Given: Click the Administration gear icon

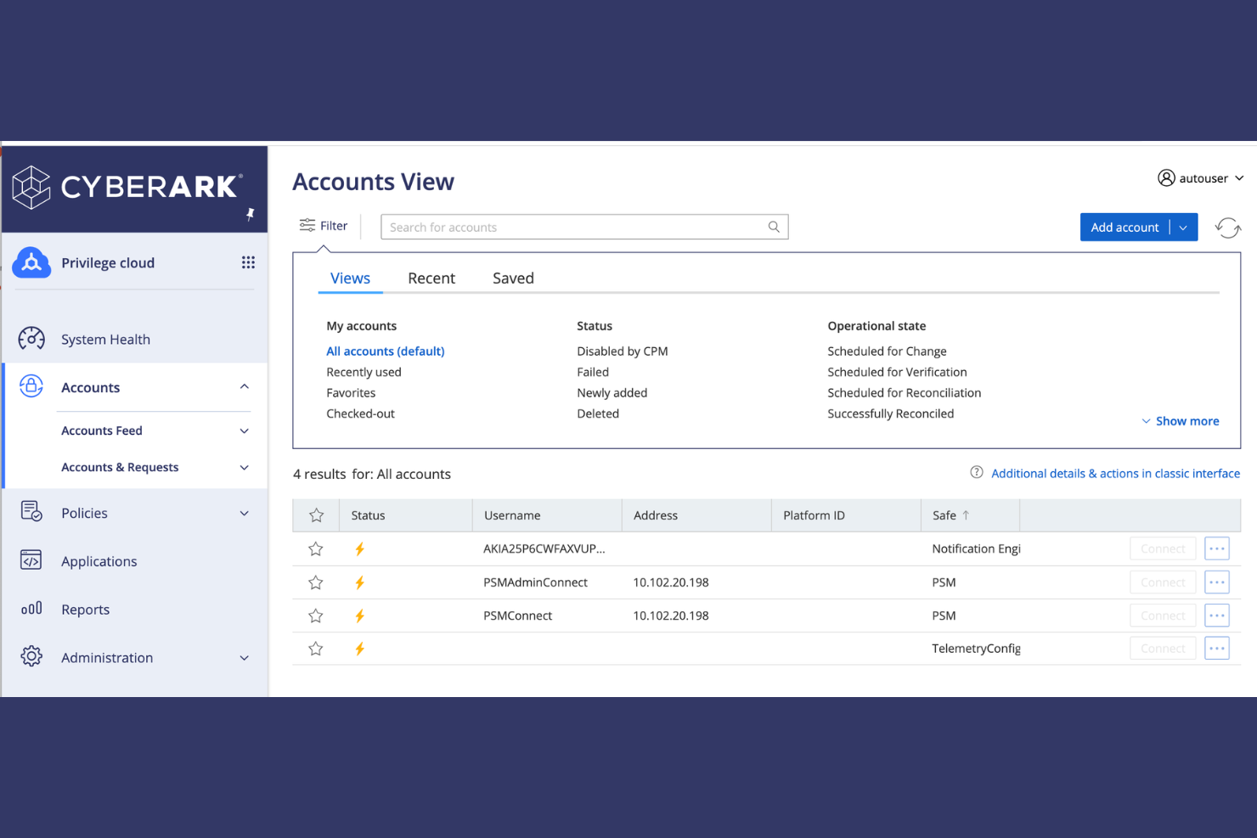Looking at the screenshot, I should [31, 656].
